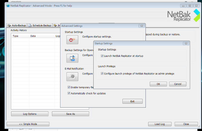202x131 pixels.
Task: Click Exit in Advanced Settings
Action: [133, 101]
